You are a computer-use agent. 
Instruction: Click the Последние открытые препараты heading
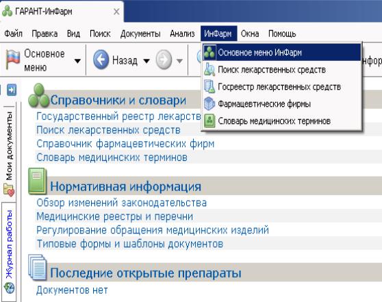coord(146,273)
